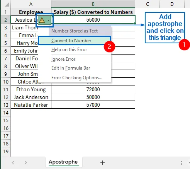190x169 pixels.
Task: Select column B header
Action: pos(93,4)
